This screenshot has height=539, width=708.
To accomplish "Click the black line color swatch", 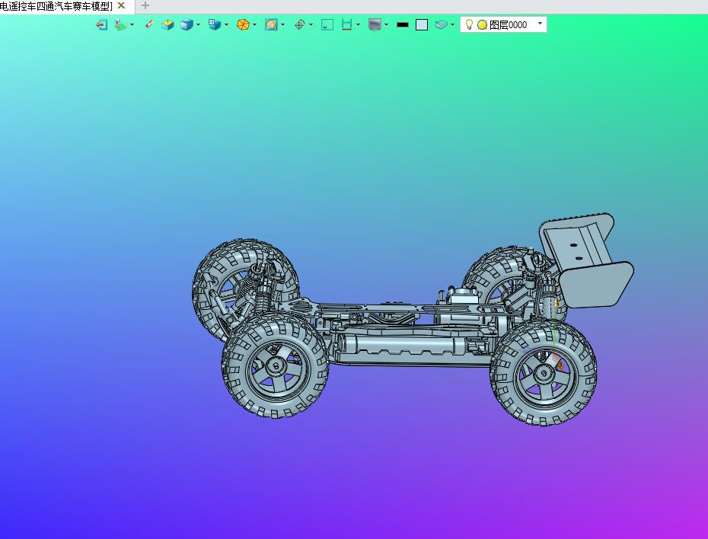I will [402, 25].
